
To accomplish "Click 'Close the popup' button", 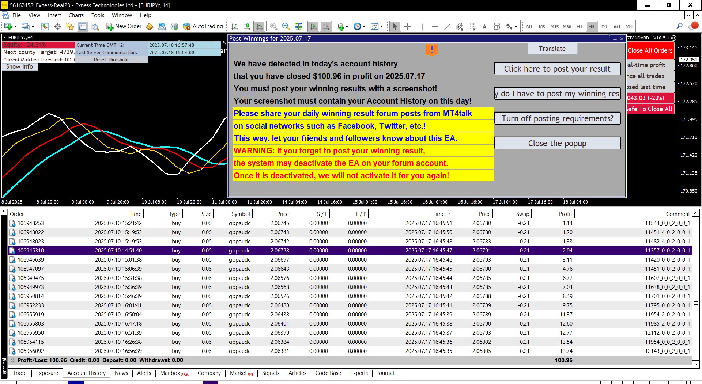I will 557,143.
